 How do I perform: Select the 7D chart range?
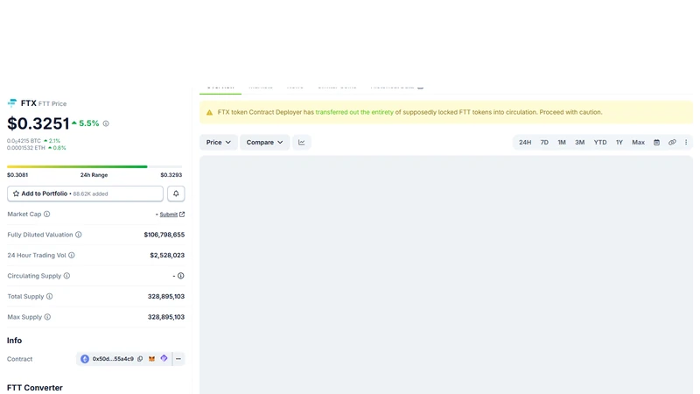point(544,143)
